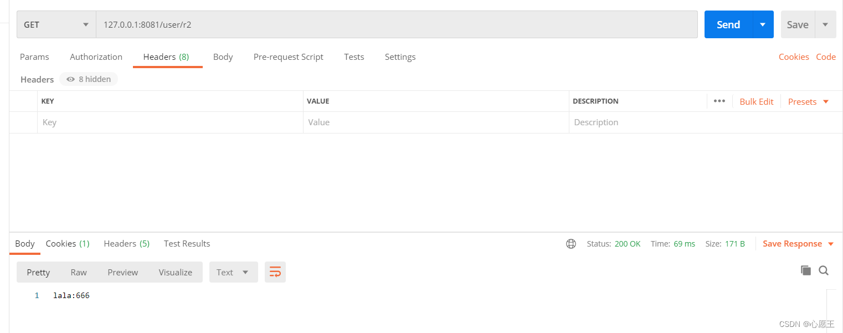843x333 pixels.
Task: Open the request Body tab
Action: (223, 57)
